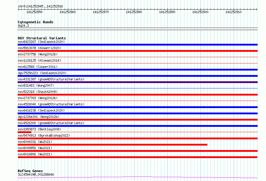Viewport: 266px width, 181px height.
Task: Select the nsv1126125 (Alsmadi2014) label
Action: [x=39, y=60]
